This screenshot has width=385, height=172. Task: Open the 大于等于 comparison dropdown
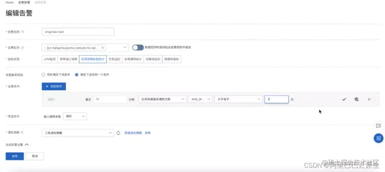click(238, 99)
